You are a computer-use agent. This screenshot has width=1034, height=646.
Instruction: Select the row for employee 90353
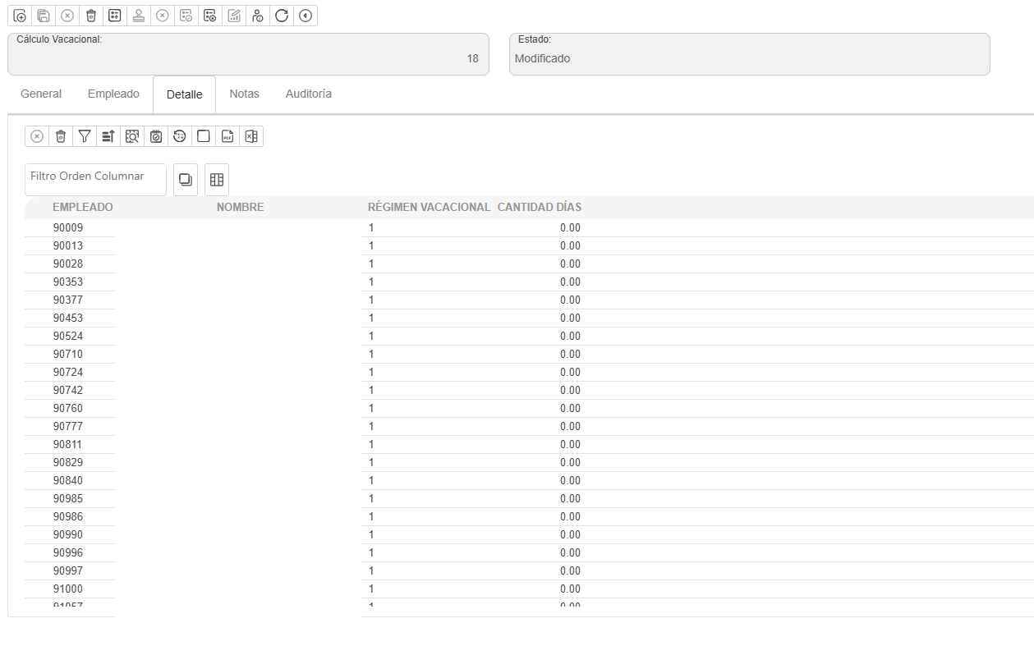coord(68,282)
